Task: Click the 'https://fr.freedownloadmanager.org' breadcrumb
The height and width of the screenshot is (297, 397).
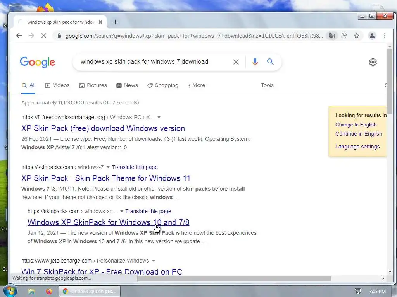Action: click(x=63, y=117)
